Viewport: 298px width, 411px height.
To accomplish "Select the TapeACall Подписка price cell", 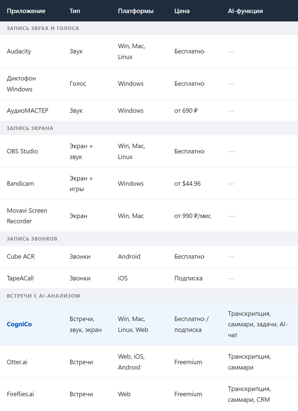I will coord(189,278).
